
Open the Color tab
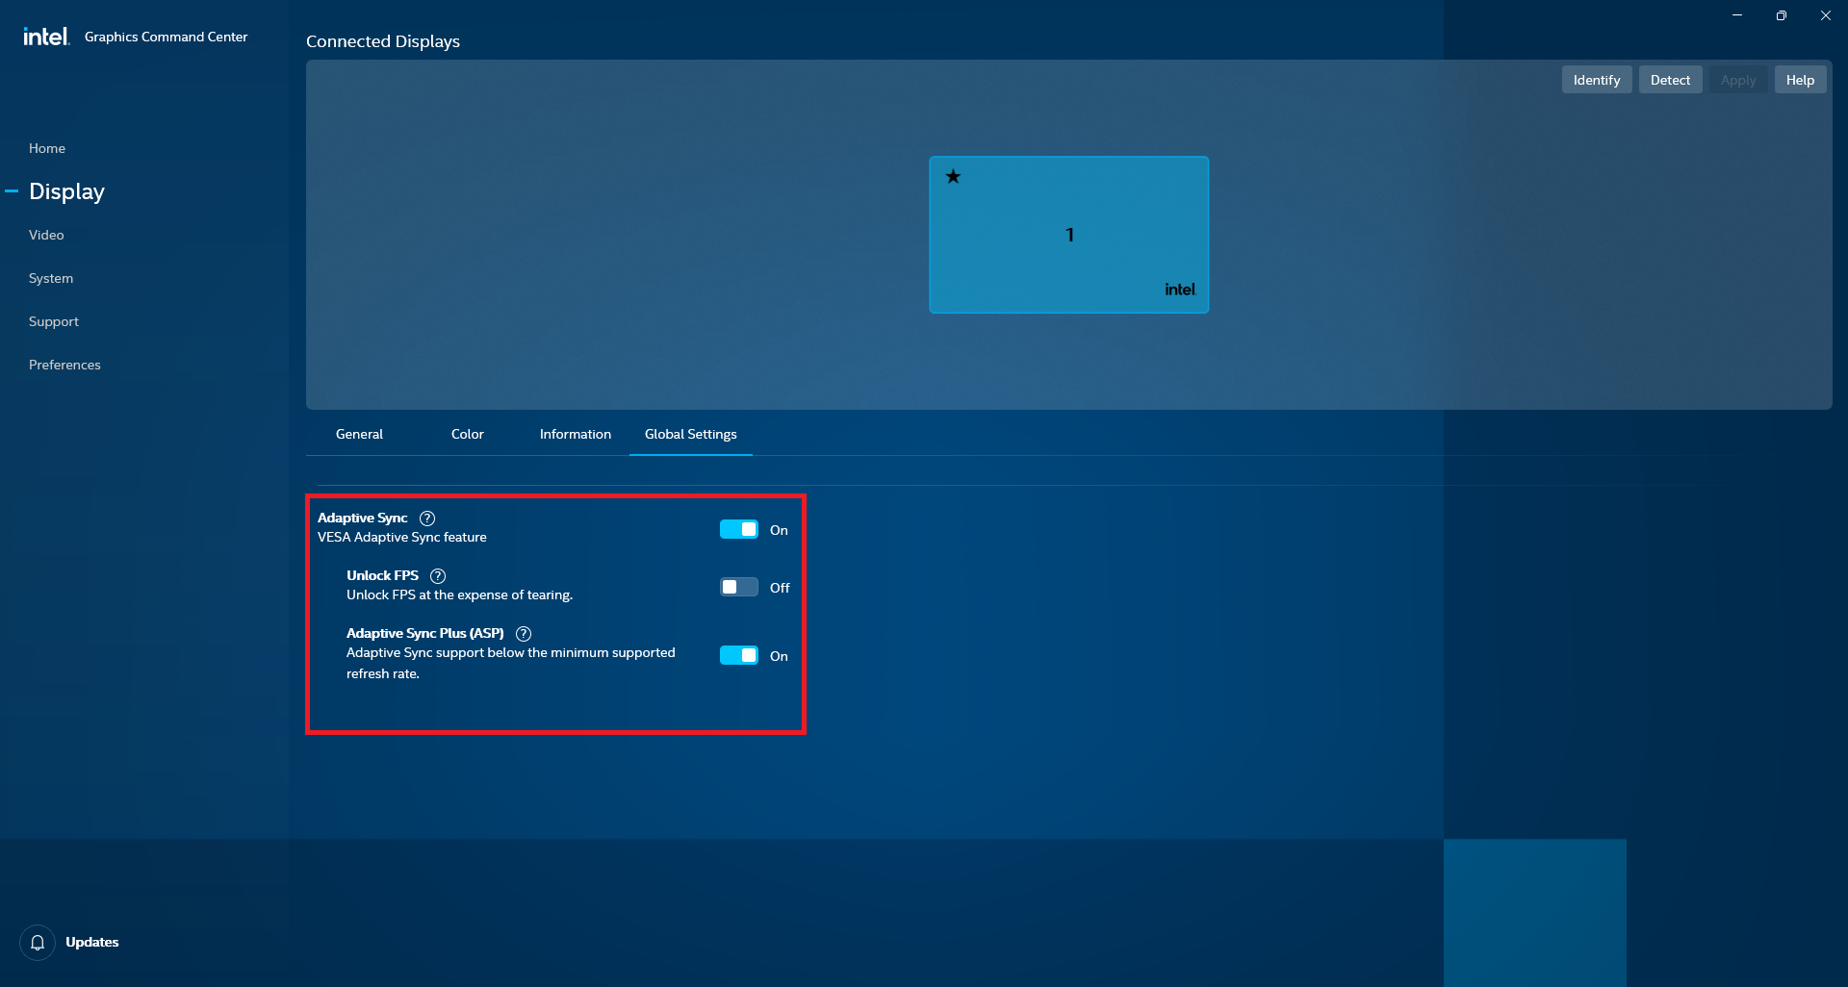468,435
